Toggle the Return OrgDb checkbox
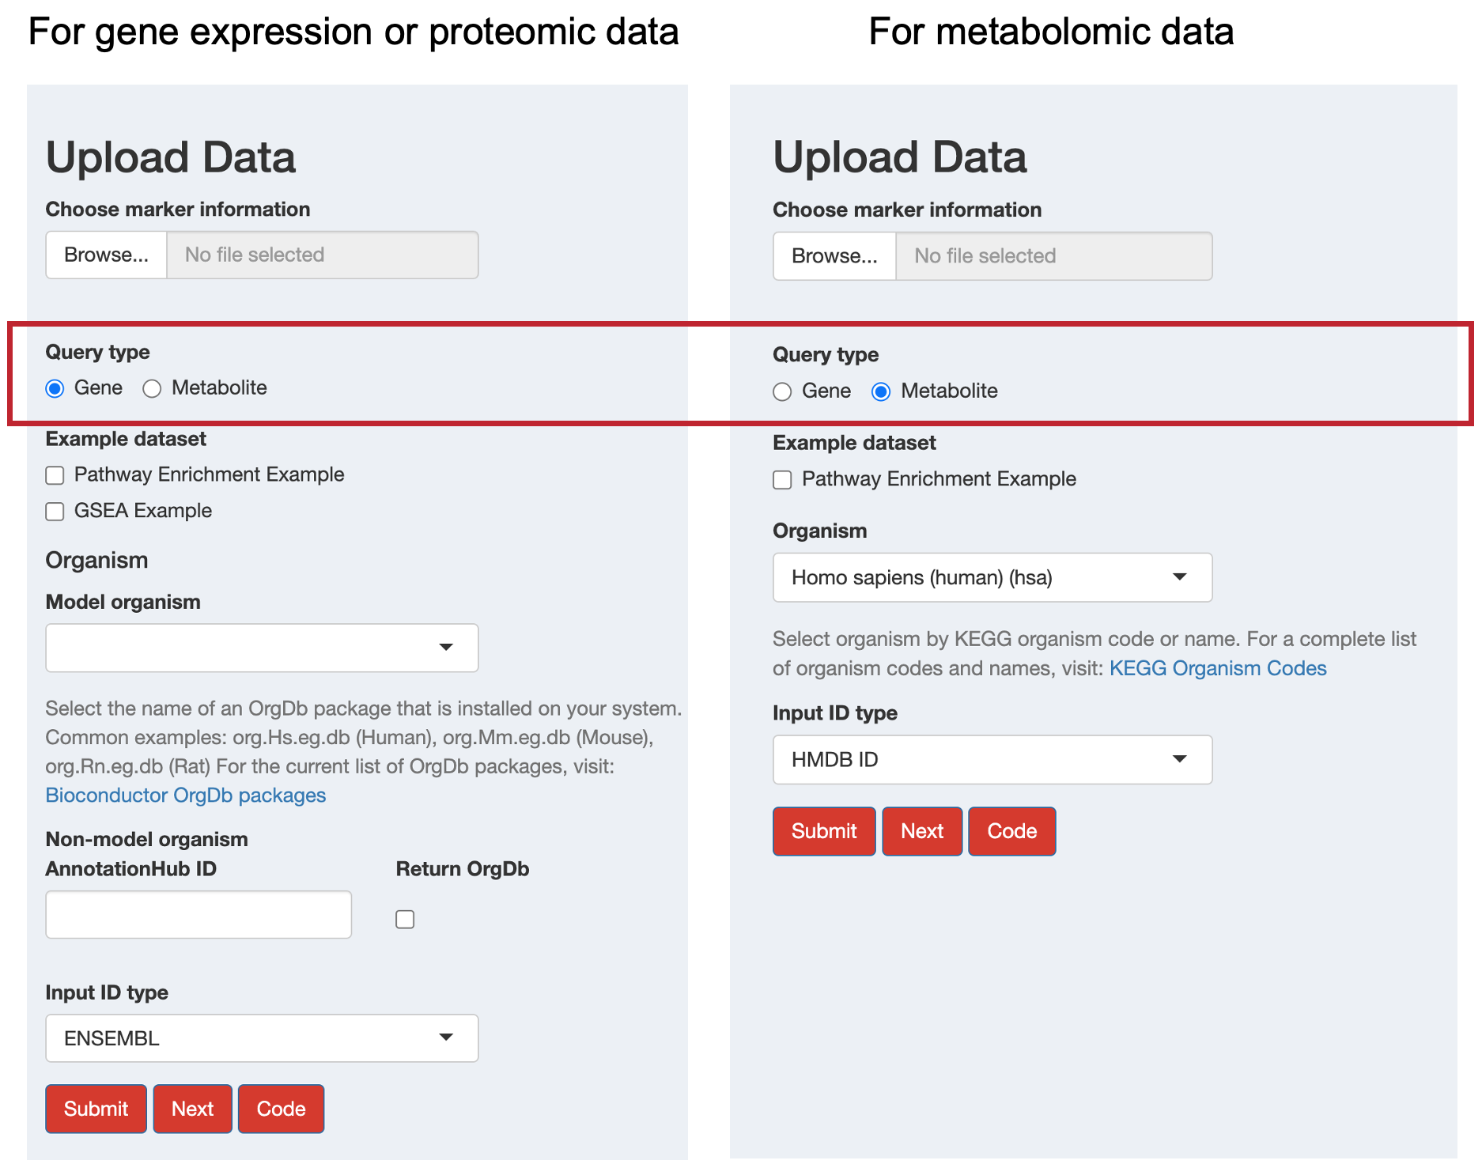The image size is (1482, 1164). click(405, 919)
